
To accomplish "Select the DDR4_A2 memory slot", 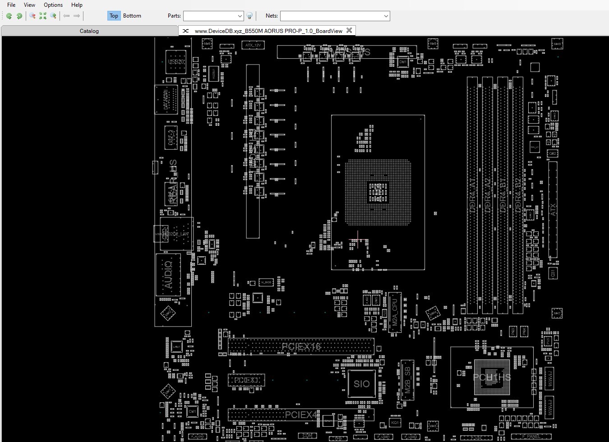I will tap(487, 195).
